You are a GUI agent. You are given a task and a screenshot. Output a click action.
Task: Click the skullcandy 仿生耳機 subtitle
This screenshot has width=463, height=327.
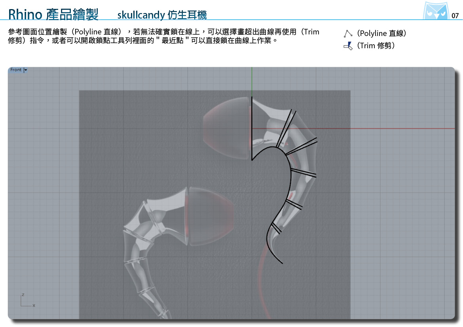[x=162, y=15]
